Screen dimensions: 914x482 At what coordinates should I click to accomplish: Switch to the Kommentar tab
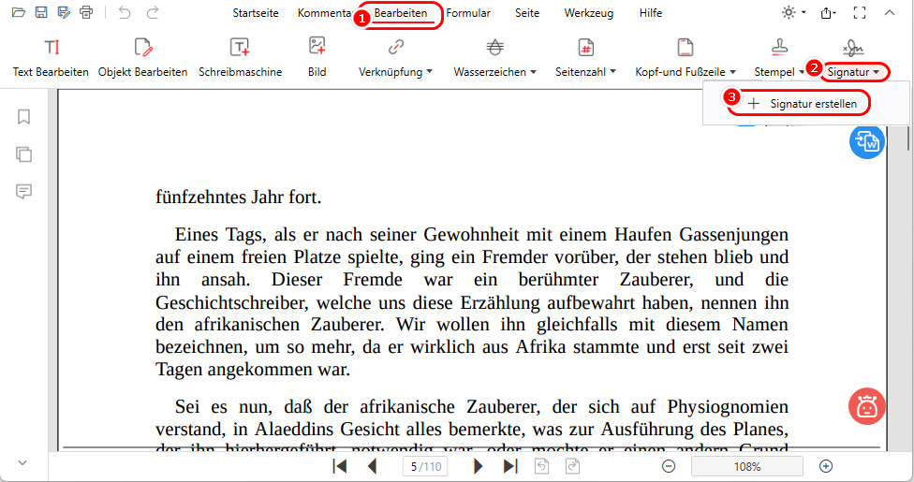[x=325, y=13]
